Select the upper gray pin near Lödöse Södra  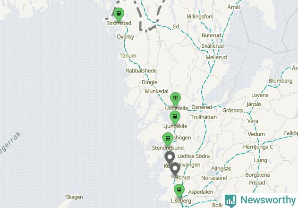pyautogui.click(x=170, y=157)
